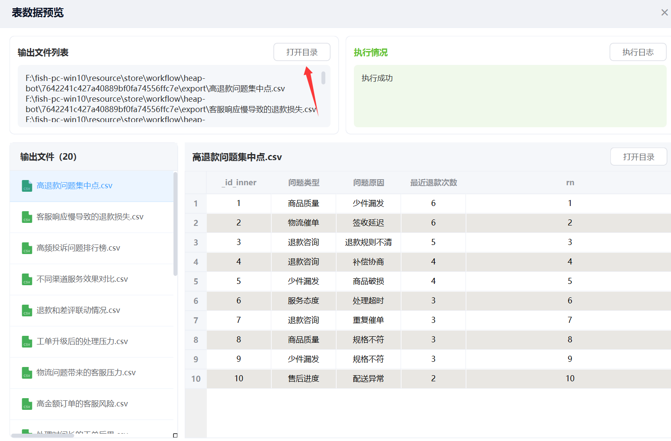Viewport: 671px width, 441px height.
Task: Click the 最近退款次数 column header
Action: (x=433, y=183)
